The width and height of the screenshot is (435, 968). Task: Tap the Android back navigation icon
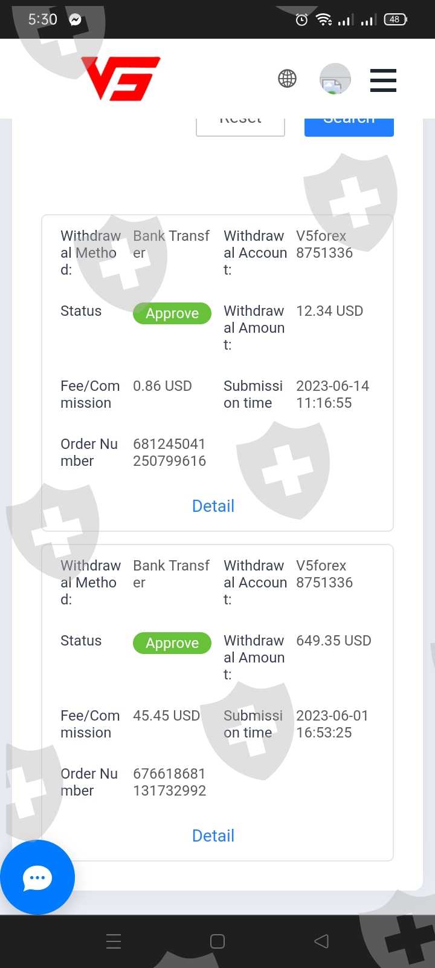click(321, 941)
